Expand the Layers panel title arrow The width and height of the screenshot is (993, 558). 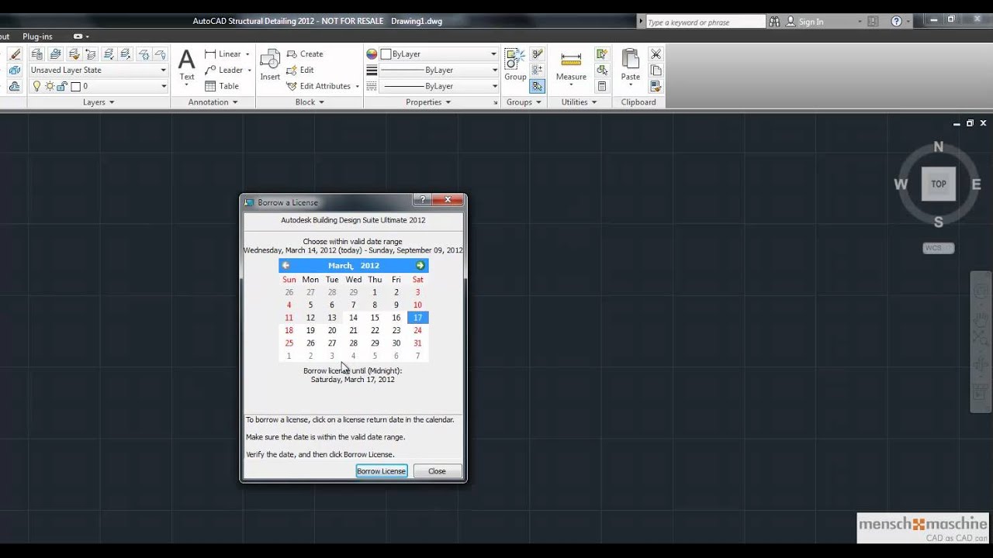tap(112, 102)
